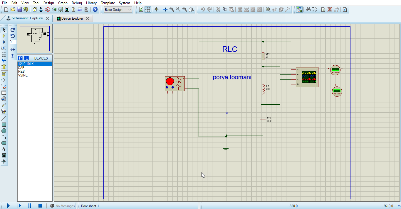Viewport: 401px width, 209px height.
Task: Select the Virtual Instruments Mode tool
Action: 4,111
